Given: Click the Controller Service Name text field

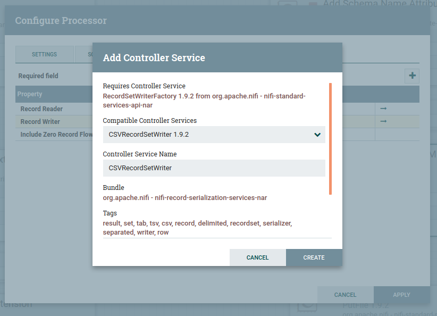Looking at the screenshot, I should [x=214, y=168].
